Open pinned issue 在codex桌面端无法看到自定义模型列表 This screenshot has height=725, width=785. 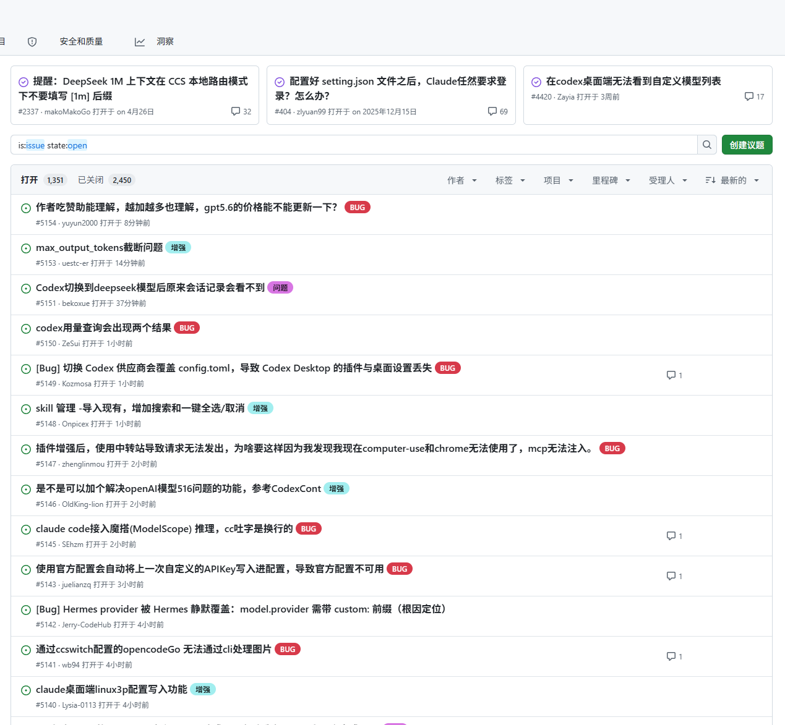[x=633, y=81]
